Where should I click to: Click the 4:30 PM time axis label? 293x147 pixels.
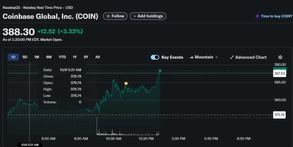pyautogui.click(x=211, y=139)
